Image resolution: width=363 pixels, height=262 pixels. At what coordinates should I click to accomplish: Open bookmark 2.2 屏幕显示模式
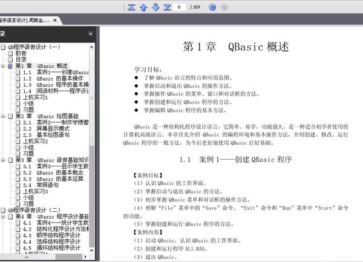[x=46, y=129]
